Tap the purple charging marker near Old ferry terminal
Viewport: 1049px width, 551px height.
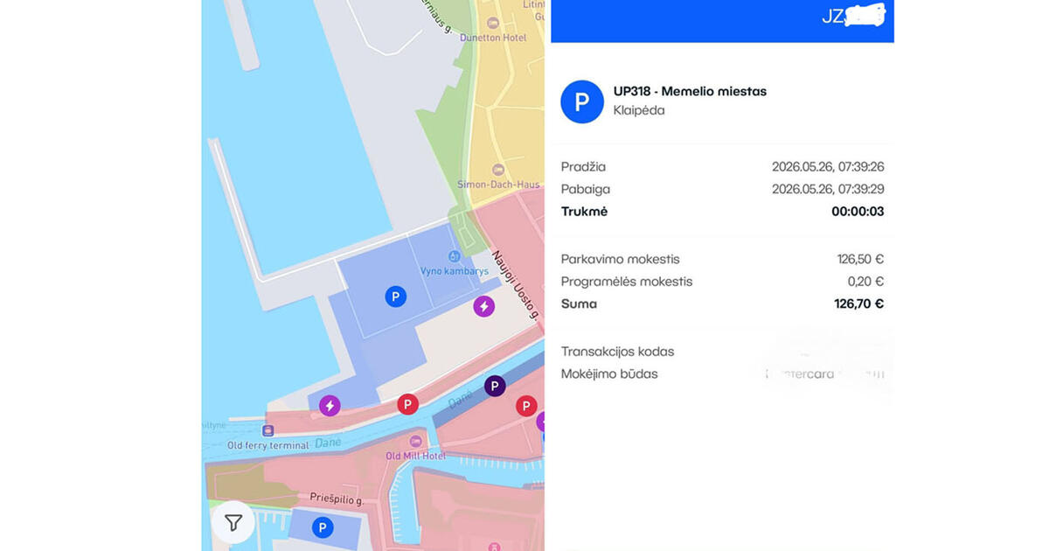pyautogui.click(x=330, y=406)
